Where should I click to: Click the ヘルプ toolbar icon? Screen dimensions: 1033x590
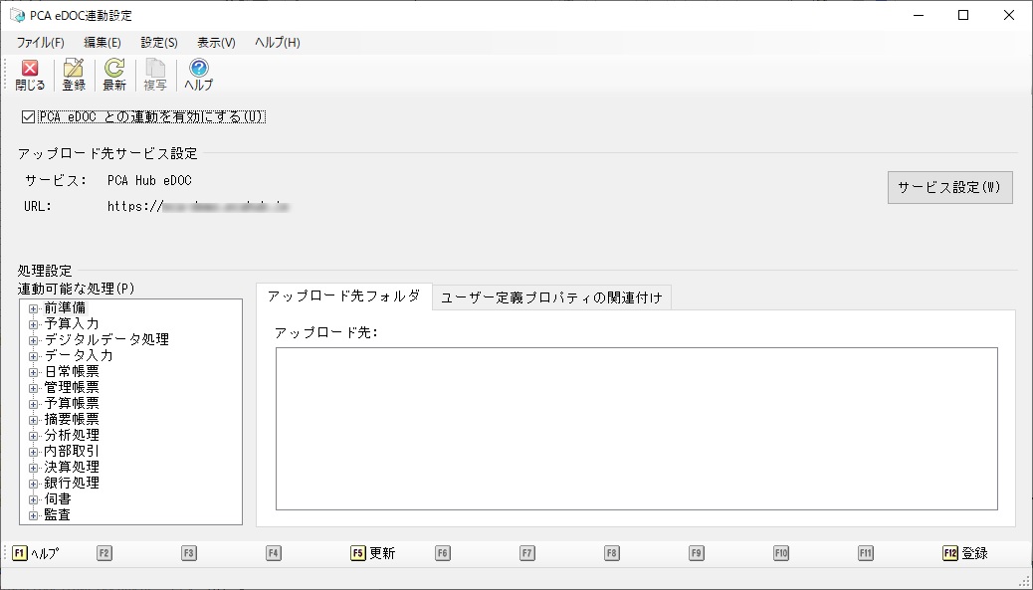point(198,75)
